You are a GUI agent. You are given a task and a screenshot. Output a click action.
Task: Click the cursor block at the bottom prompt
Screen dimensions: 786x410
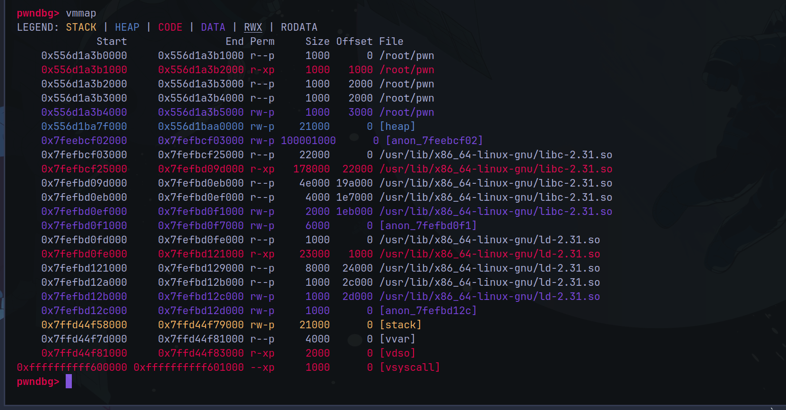coord(69,381)
